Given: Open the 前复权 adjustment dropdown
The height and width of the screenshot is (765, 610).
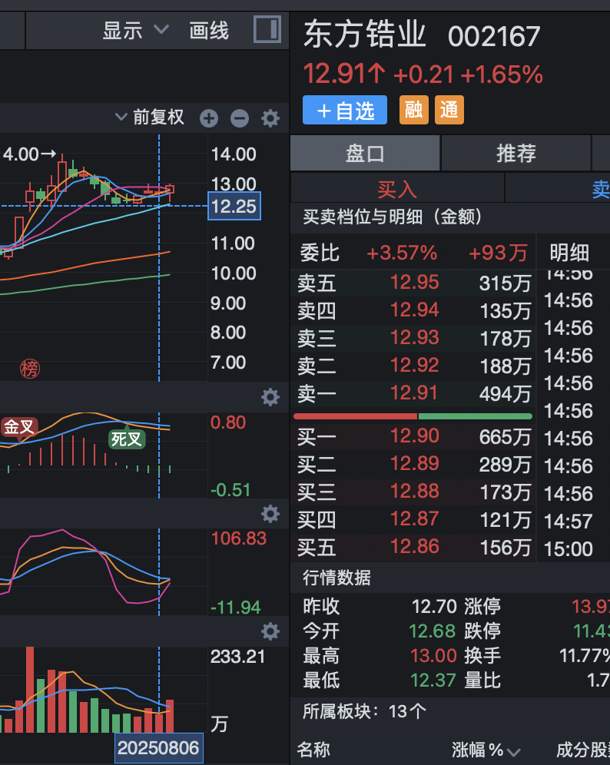Looking at the screenshot, I should 150,117.
